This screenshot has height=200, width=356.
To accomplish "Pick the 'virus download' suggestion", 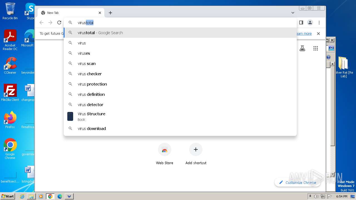I will coord(180,129).
